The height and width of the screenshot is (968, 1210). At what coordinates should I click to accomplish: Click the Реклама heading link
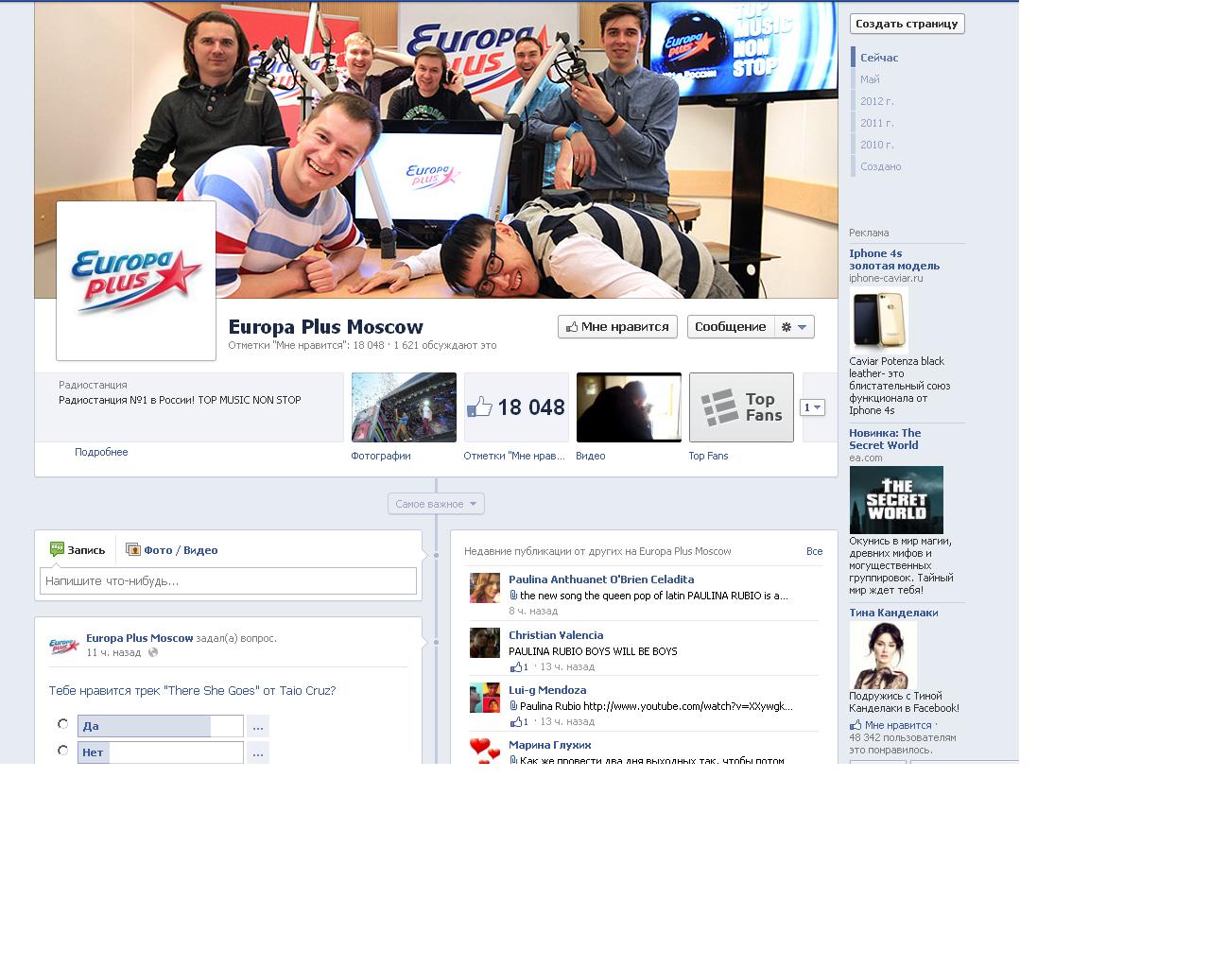pos(869,233)
